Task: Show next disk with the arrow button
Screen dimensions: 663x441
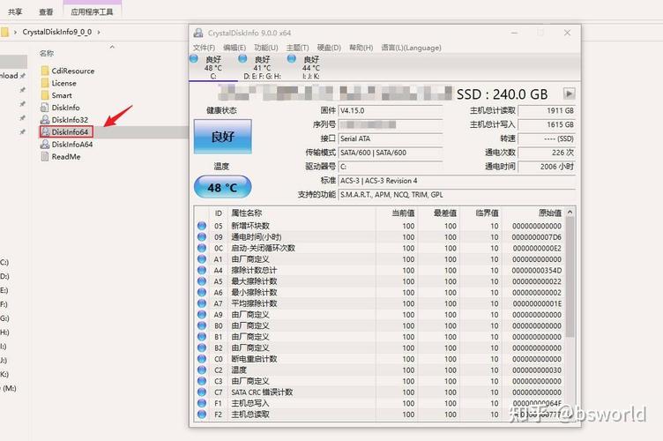Action: point(570,93)
